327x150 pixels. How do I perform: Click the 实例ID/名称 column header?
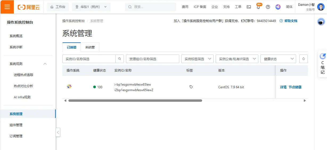tap(123, 70)
